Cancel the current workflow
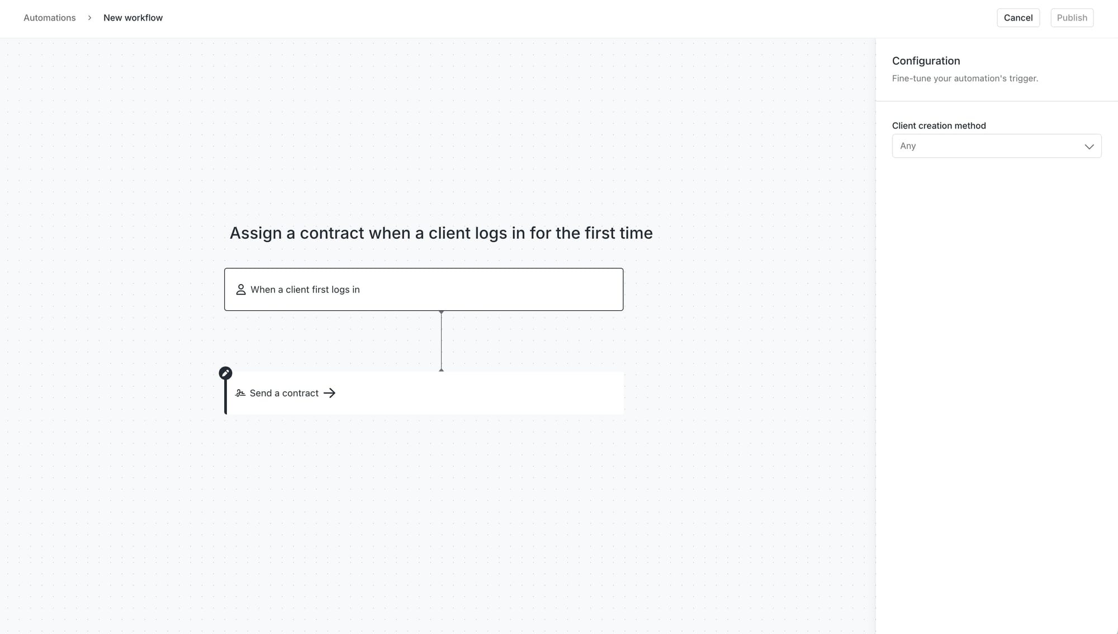 (1018, 17)
